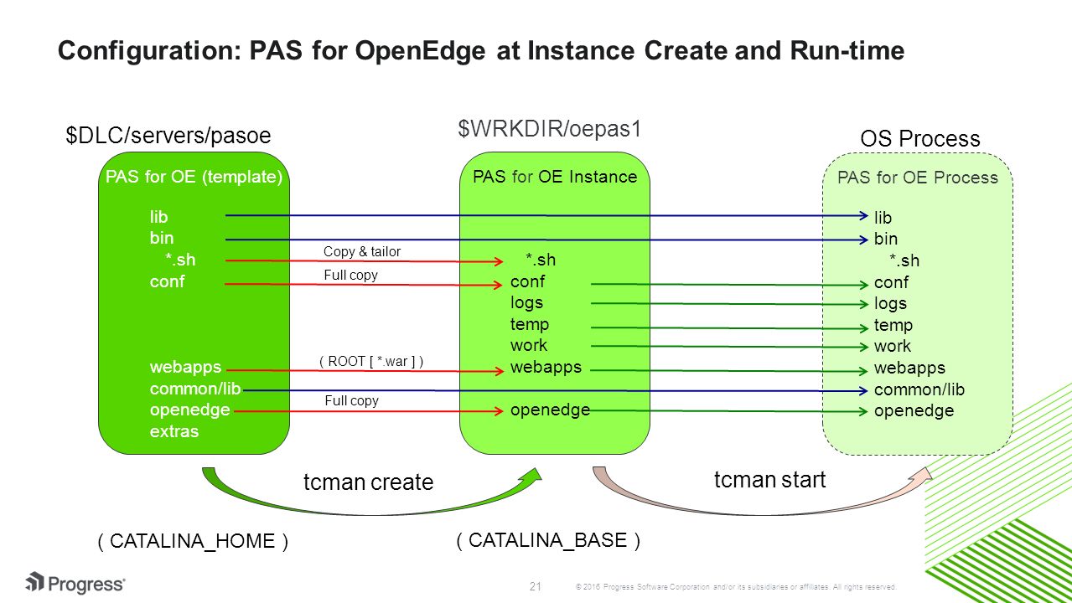
Task: Click "conf" in the Instance box
Action: click(528, 281)
